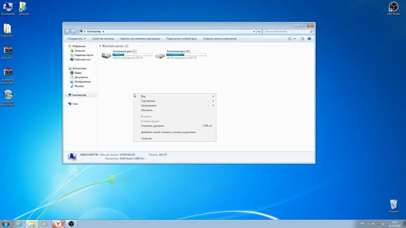Click the change view icon
This screenshot has height=228, width=406.
[x=290, y=38]
